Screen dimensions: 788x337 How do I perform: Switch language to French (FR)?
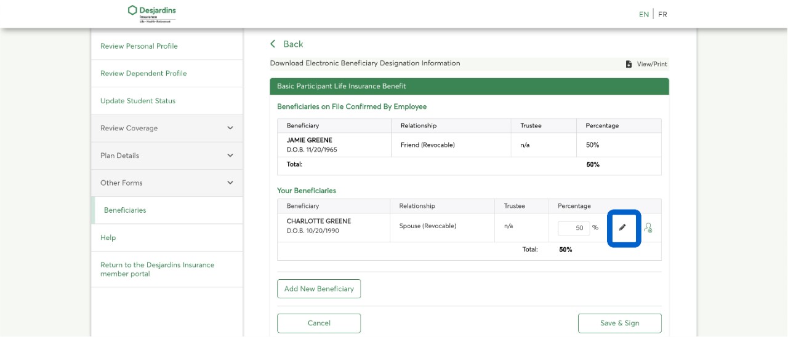662,14
